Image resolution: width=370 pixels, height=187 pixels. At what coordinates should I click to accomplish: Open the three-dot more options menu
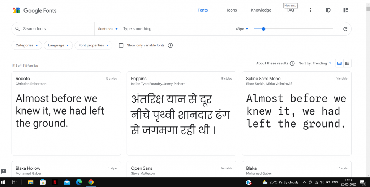click(311, 10)
